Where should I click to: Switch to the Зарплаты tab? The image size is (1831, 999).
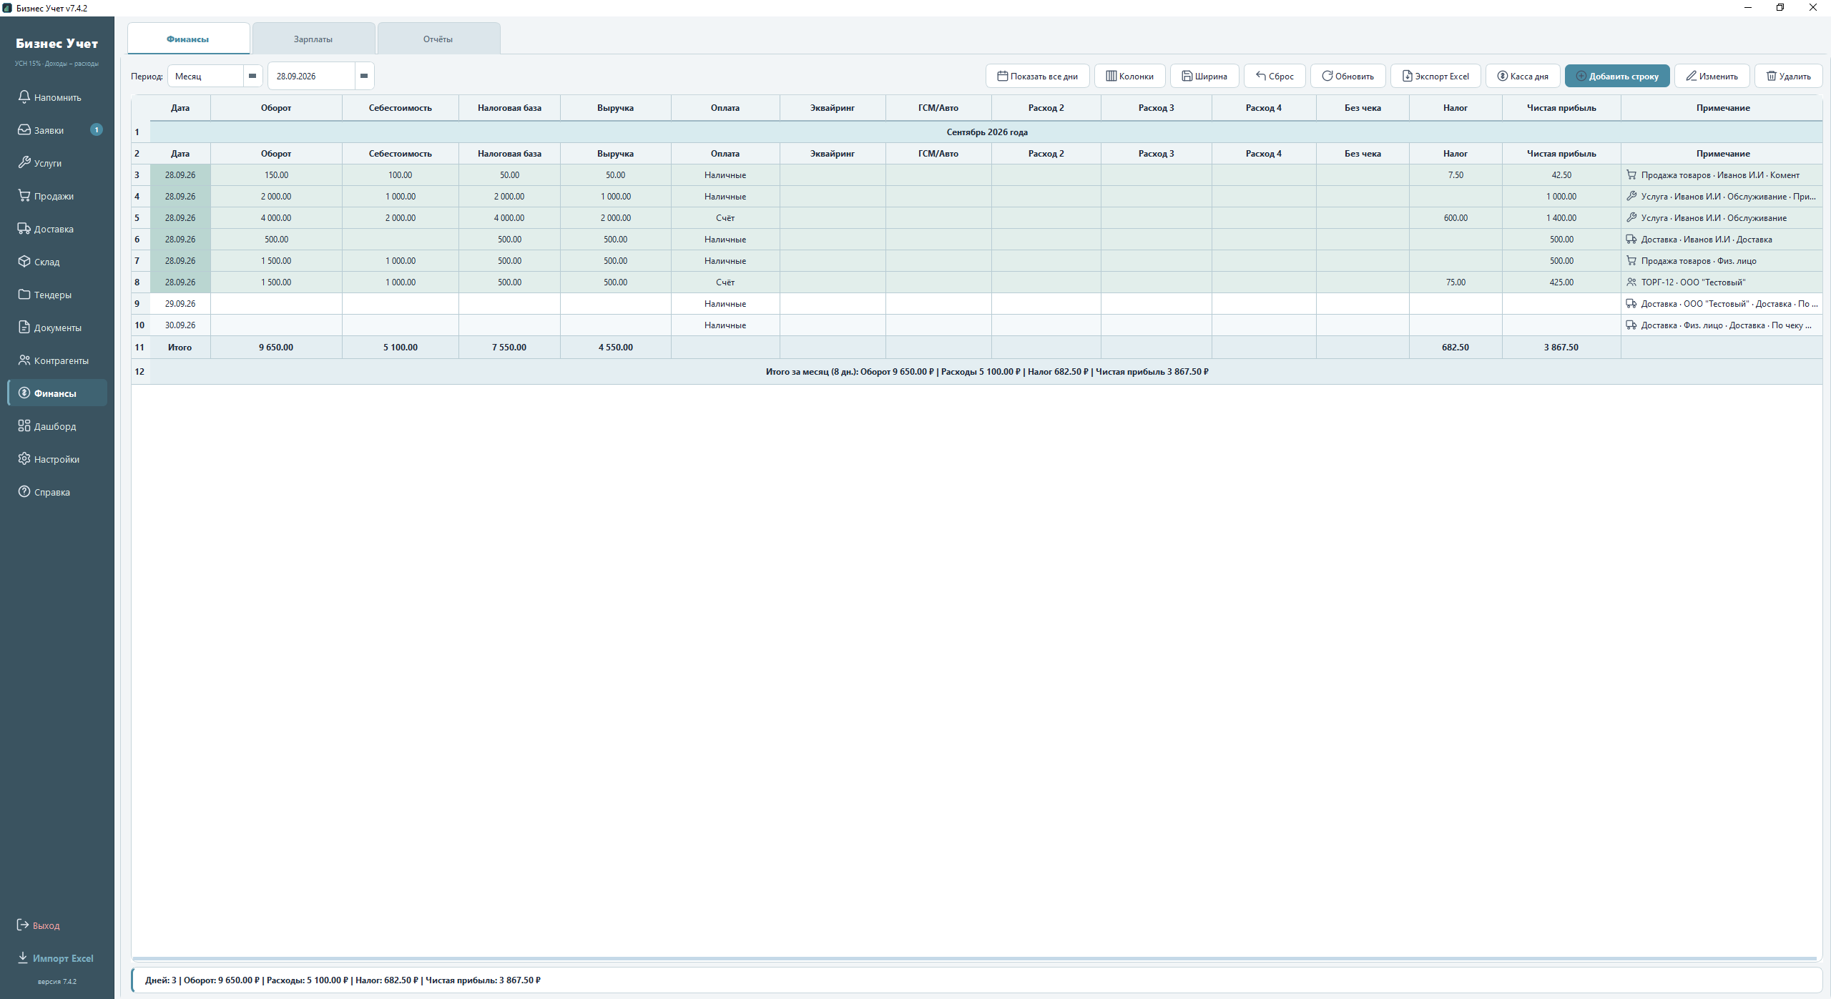313,39
